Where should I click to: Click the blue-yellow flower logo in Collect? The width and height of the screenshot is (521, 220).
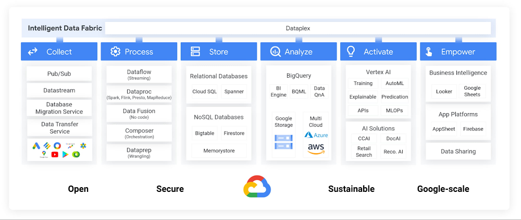tap(83, 145)
